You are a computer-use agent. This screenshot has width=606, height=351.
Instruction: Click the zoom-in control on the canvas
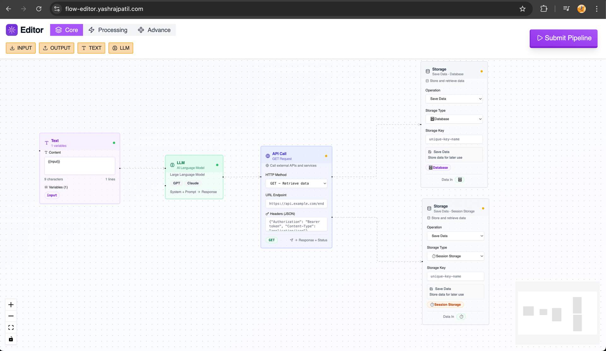(x=11, y=305)
